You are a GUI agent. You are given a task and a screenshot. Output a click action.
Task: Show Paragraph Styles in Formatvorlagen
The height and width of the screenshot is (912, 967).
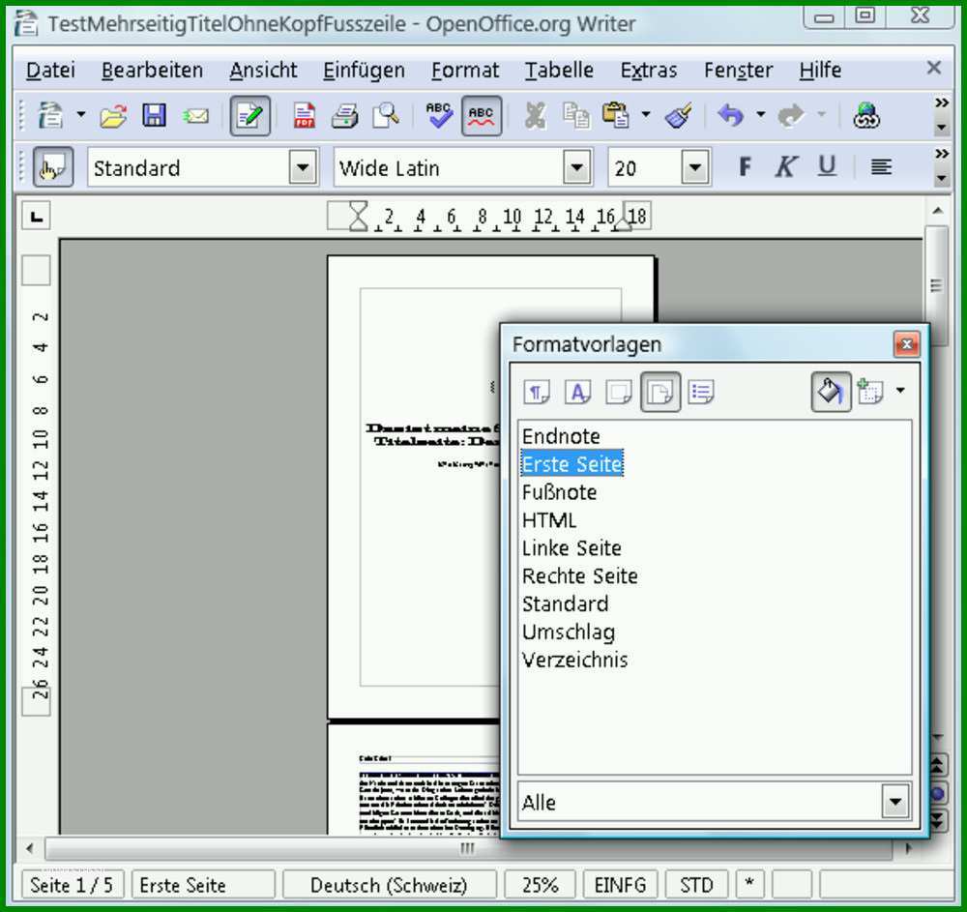537,392
